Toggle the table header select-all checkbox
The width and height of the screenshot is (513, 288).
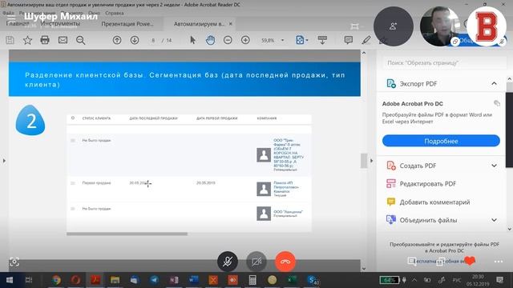coord(73,118)
